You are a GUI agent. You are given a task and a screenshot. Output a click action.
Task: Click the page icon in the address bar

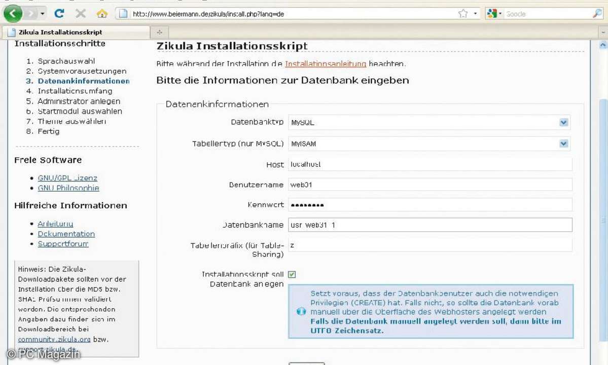[x=123, y=14]
